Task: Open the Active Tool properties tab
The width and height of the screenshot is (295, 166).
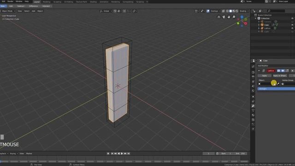Action: pyautogui.click(x=253, y=66)
